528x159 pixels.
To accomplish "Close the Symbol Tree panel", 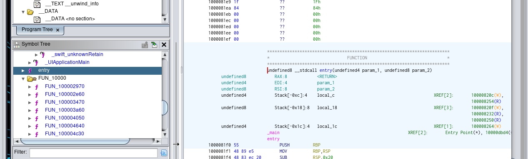I will pos(164,44).
